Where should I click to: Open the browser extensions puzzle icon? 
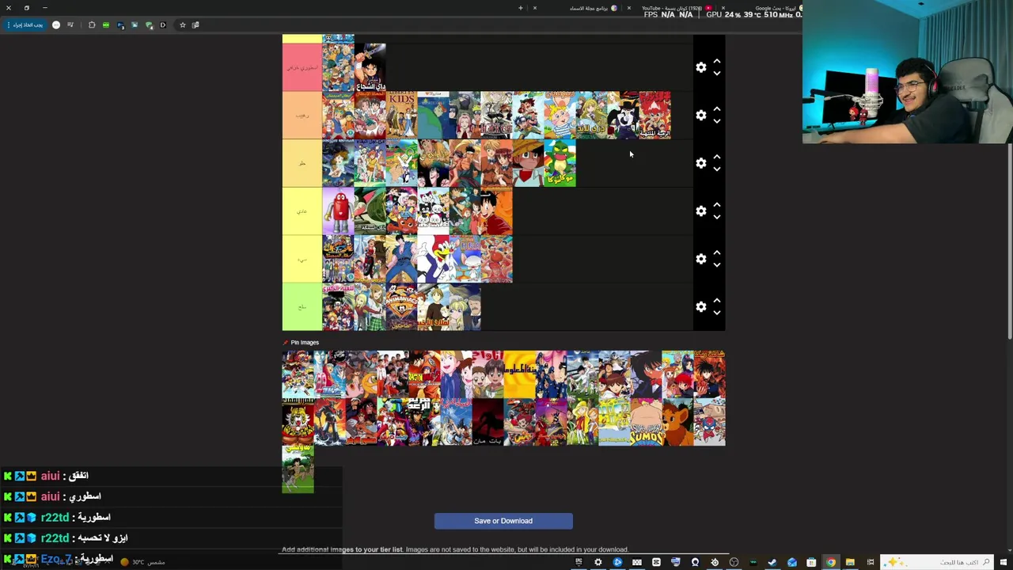tap(92, 25)
